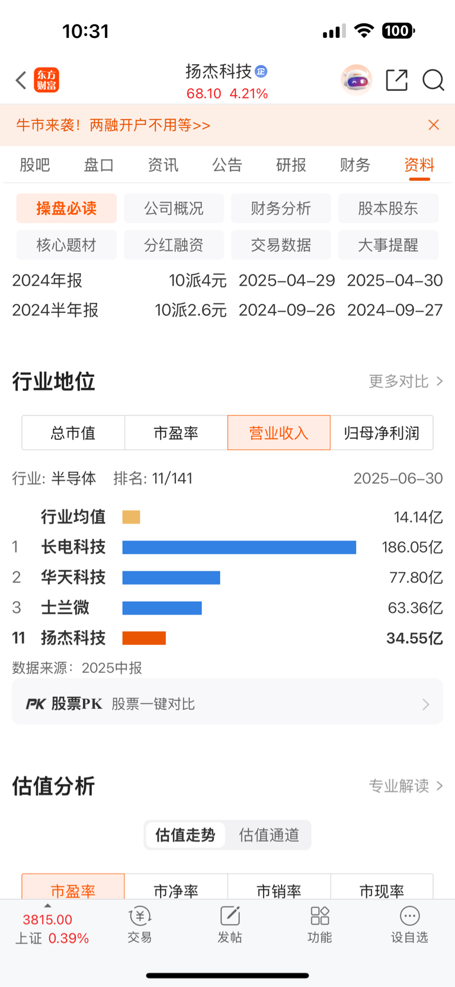Tap the cellular signal icon

point(334,31)
